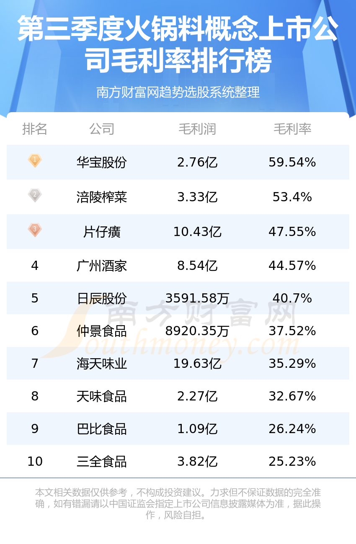356x544 pixels.
Task: Click the disclaimer text at bottom
Action: [x=178, y=503]
